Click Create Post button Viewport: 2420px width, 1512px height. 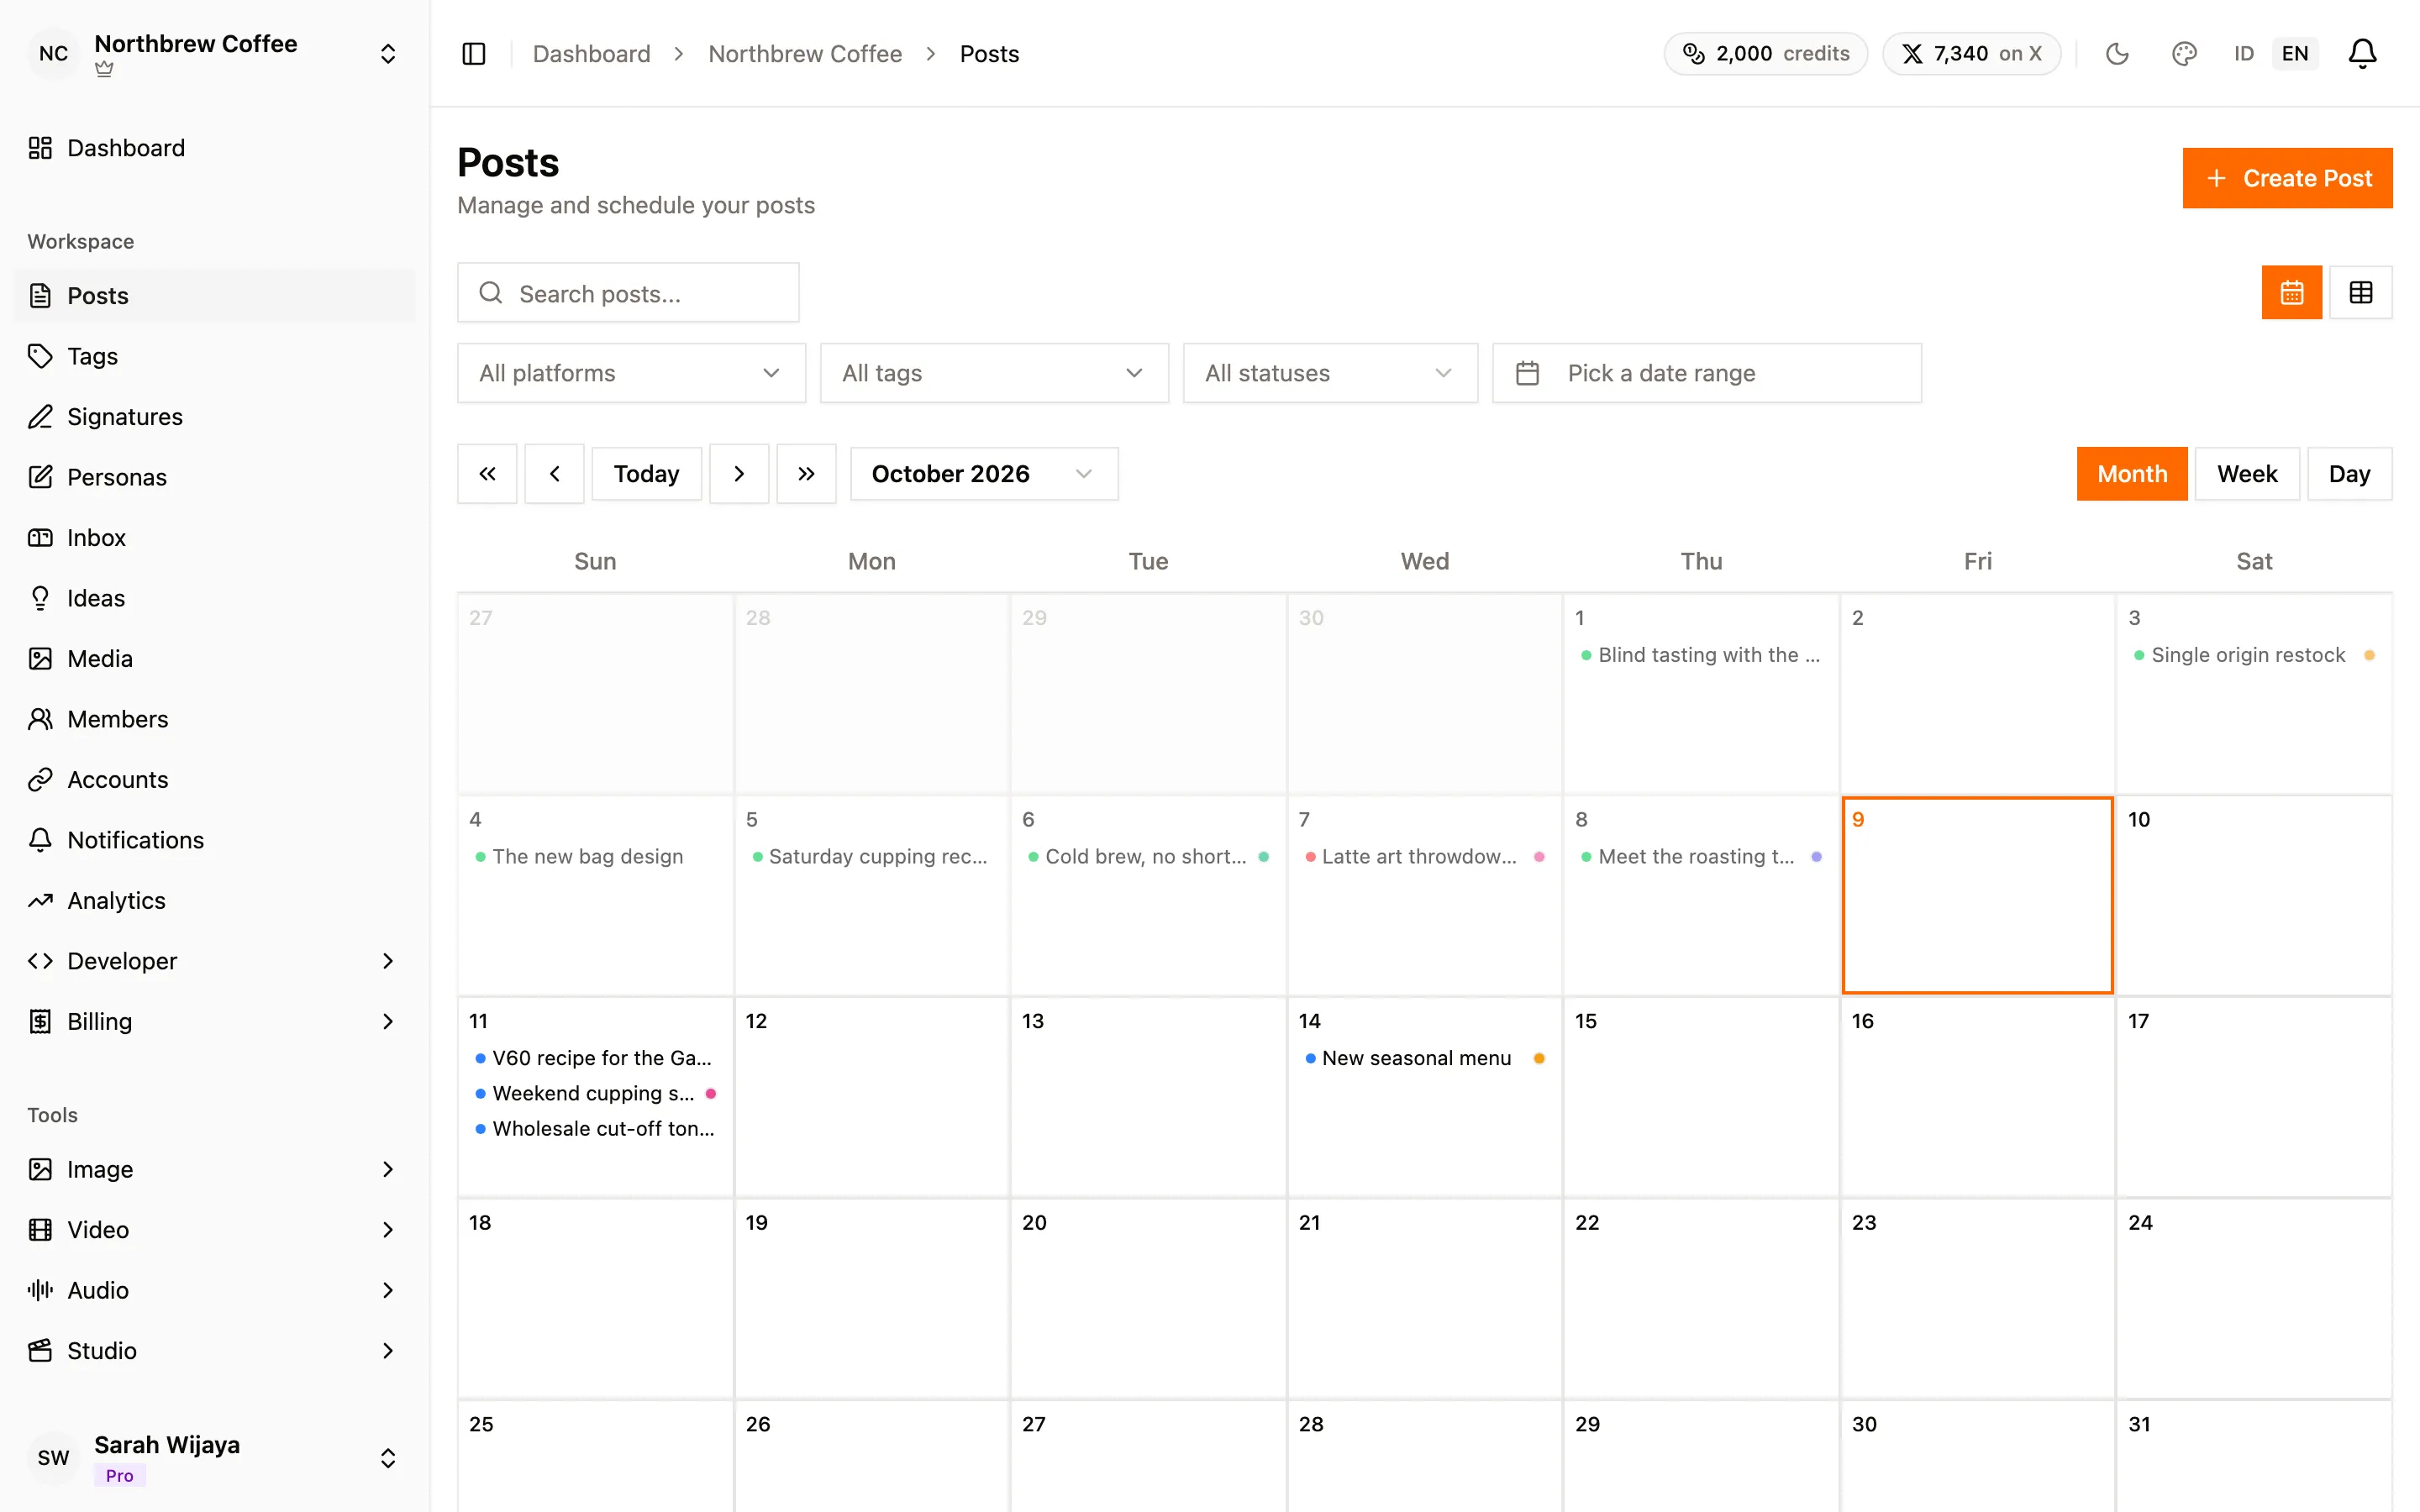[x=2287, y=178]
